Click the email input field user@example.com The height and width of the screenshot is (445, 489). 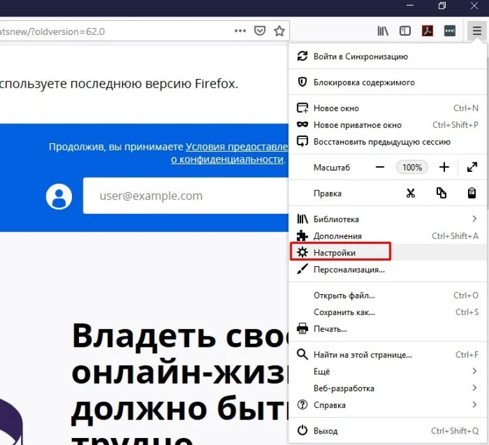(x=186, y=196)
